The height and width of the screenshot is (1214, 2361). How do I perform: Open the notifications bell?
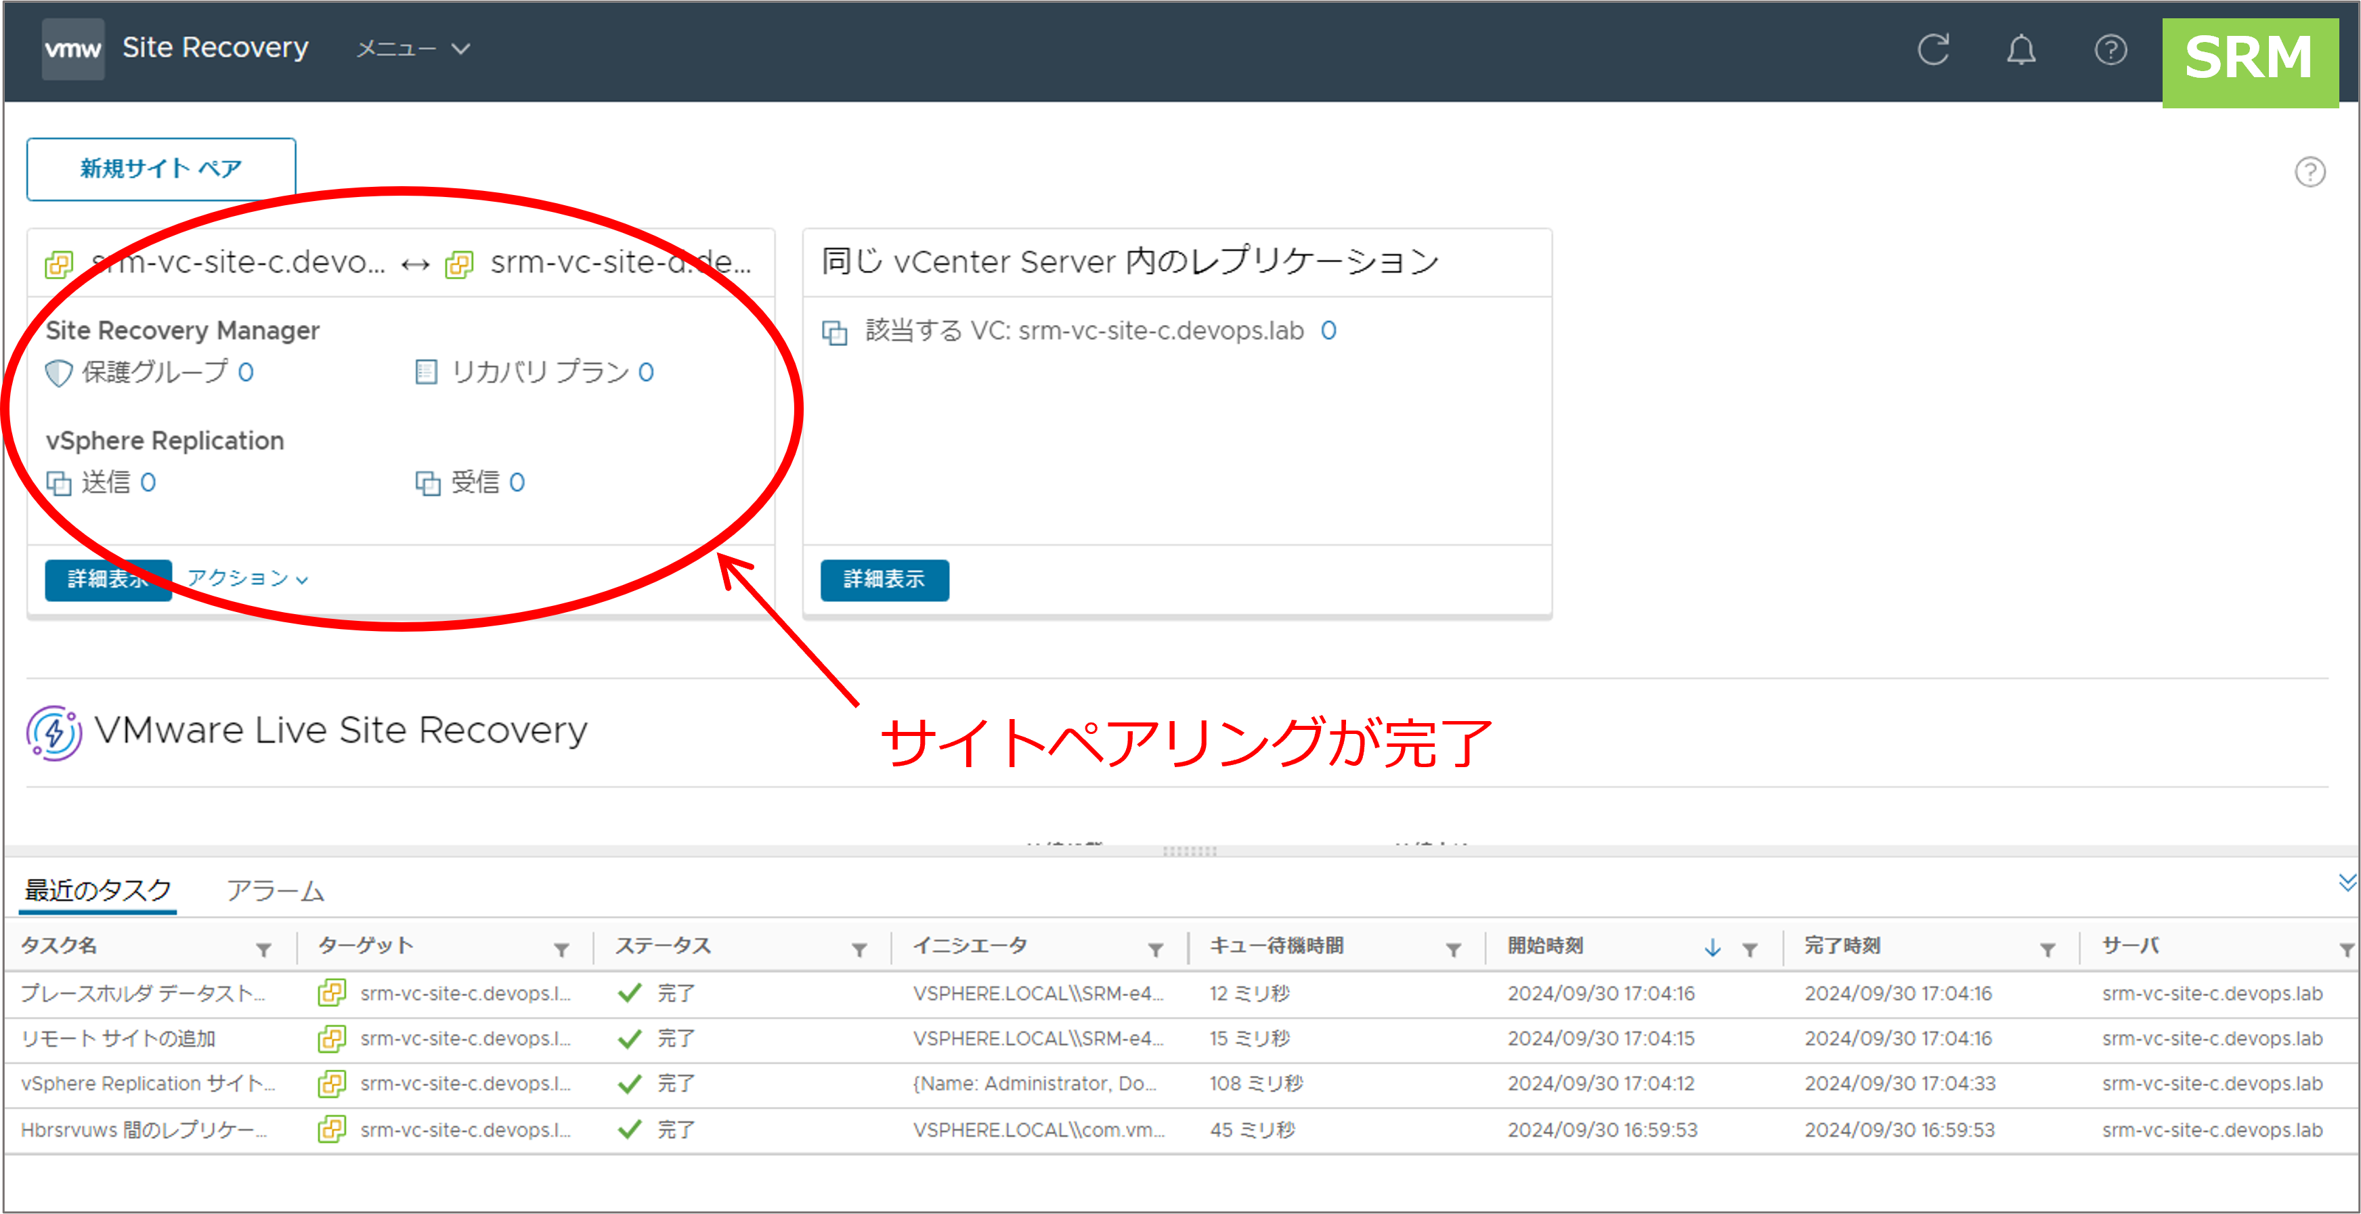tap(2021, 49)
